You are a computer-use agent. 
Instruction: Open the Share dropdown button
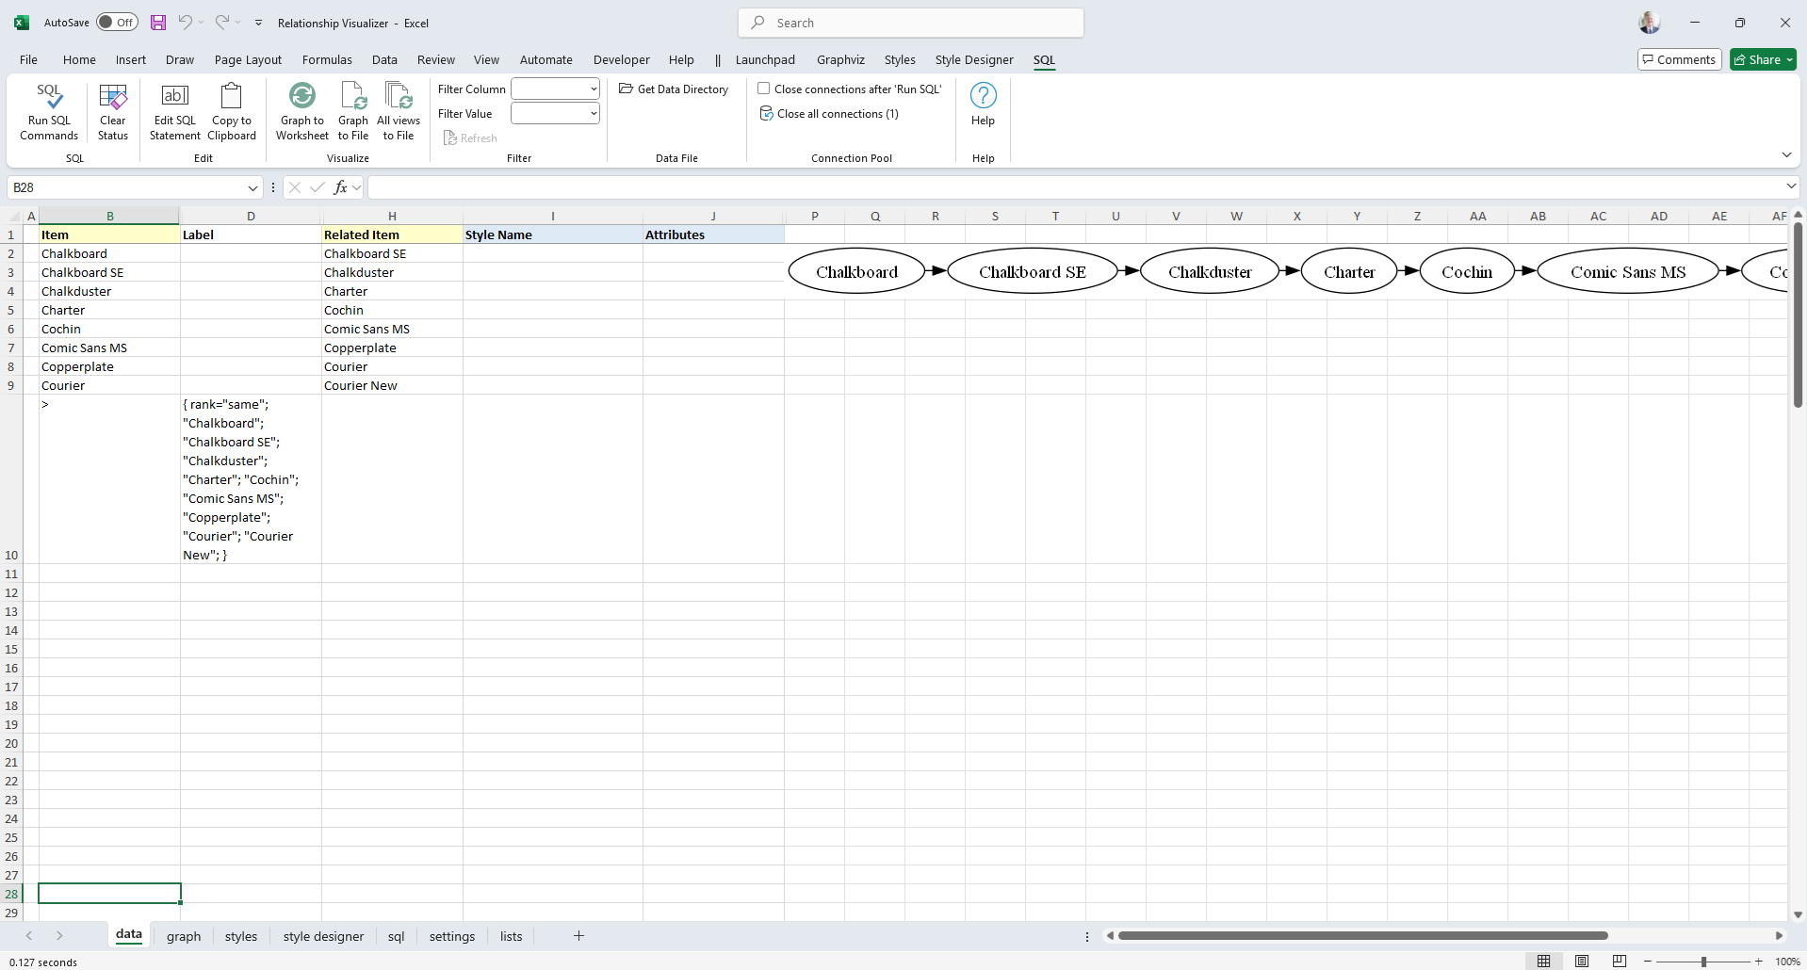[x=1763, y=59]
